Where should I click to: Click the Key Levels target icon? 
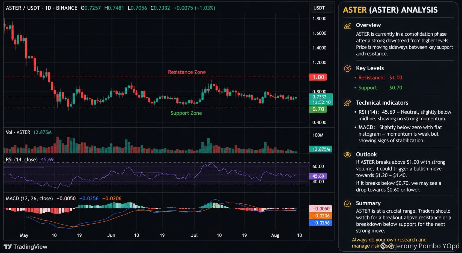[x=347, y=68]
